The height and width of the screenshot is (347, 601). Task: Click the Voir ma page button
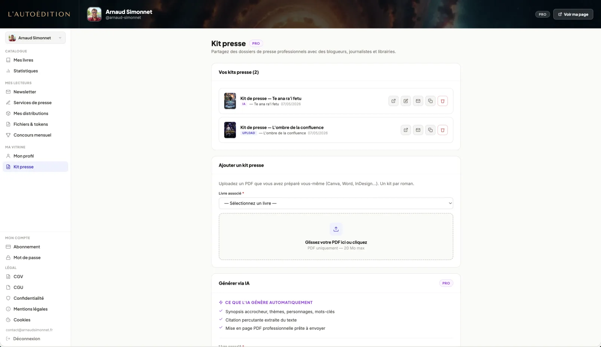point(573,14)
